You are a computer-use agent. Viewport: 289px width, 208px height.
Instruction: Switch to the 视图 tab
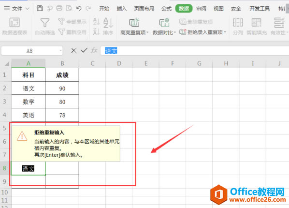pos(218,9)
